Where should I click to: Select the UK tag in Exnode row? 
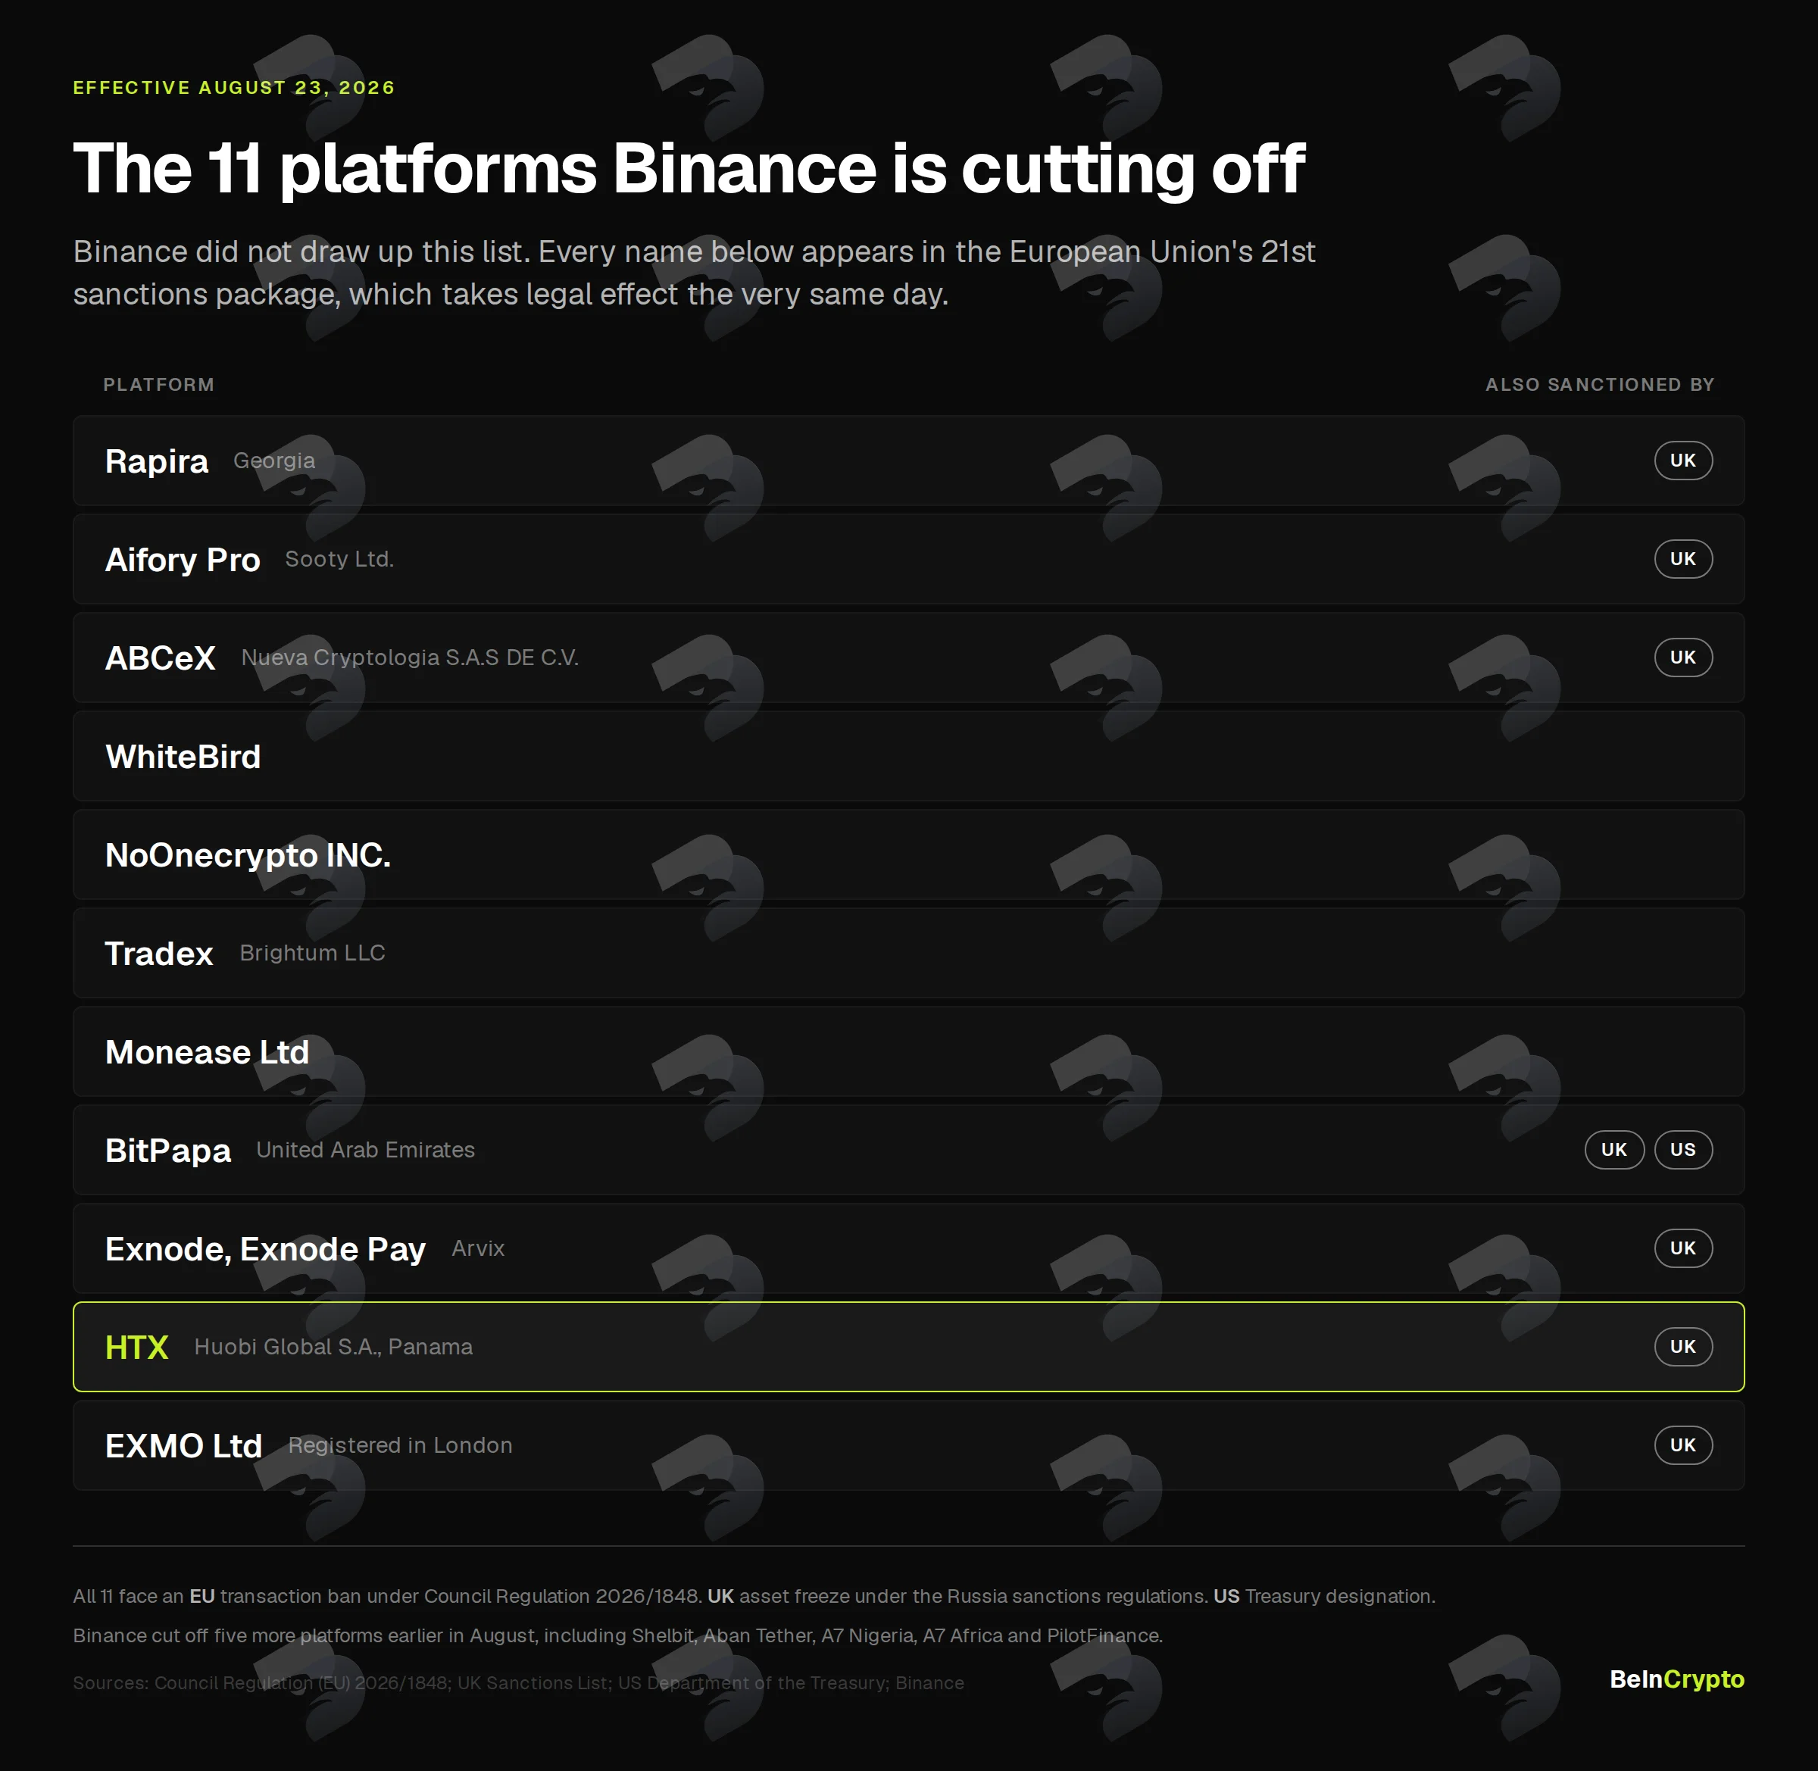pos(1682,1248)
